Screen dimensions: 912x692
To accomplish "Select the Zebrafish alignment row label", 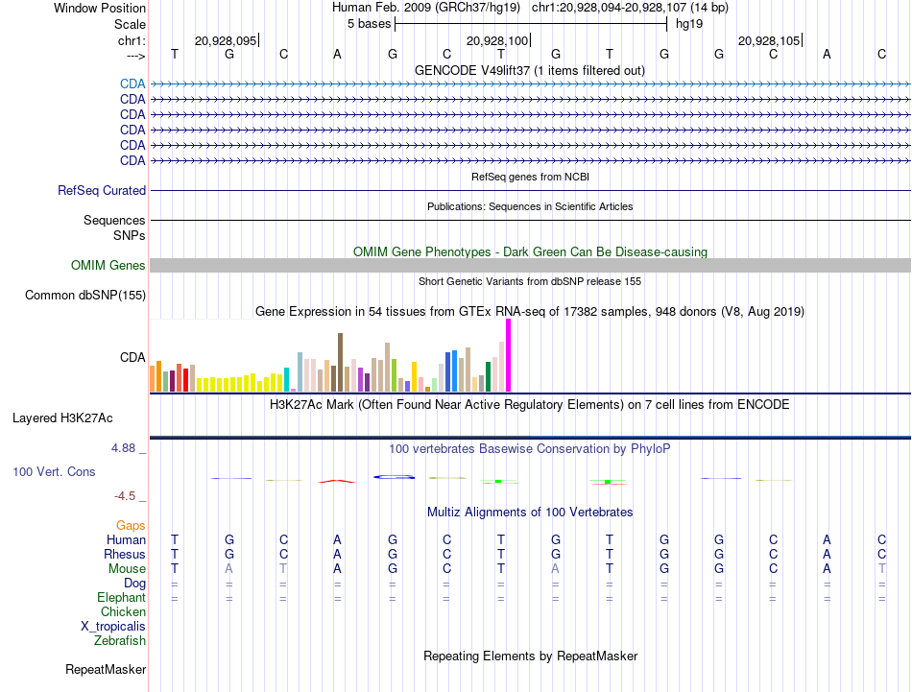I will click(120, 640).
